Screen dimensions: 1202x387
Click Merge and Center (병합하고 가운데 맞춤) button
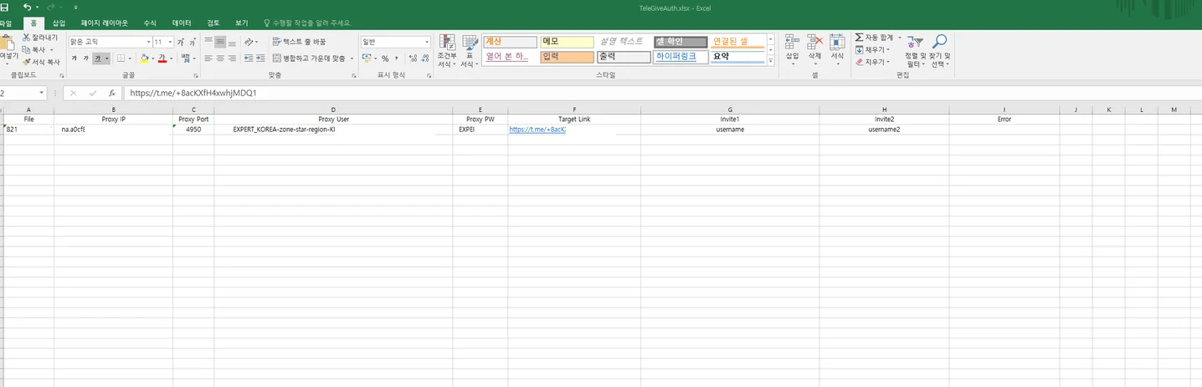[308, 59]
